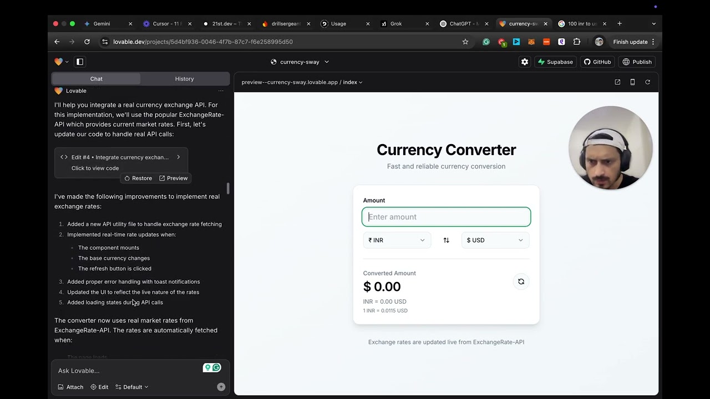
Task: Open the USD target currency dropdown
Action: [495, 240]
